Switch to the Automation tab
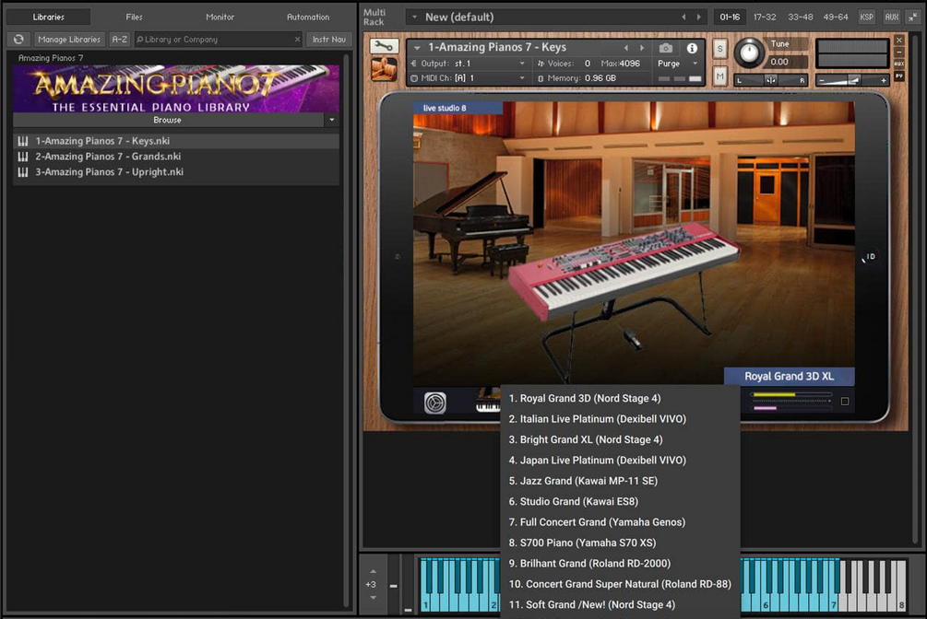The image size is (927, 619). point(308,18)
